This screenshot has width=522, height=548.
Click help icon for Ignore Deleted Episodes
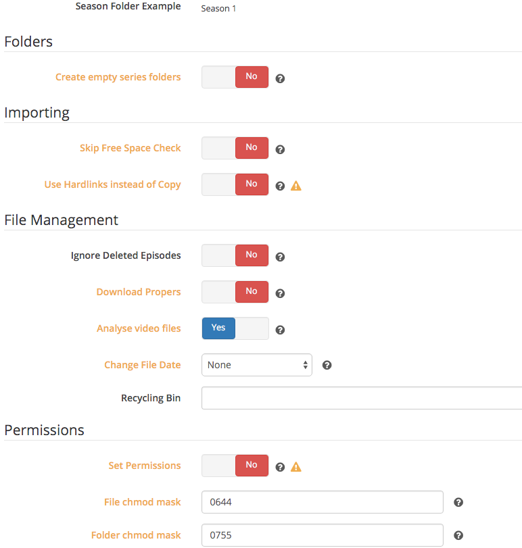tap(280, 257)
